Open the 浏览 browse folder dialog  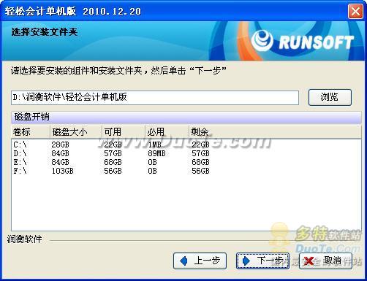click(330, 97)
